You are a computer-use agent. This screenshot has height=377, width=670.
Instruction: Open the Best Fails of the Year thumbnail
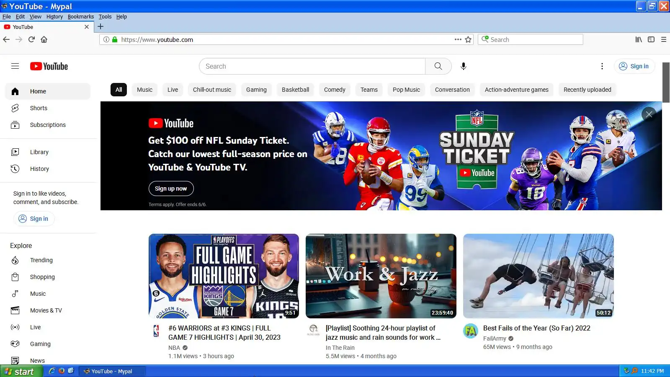pos(539,276)
